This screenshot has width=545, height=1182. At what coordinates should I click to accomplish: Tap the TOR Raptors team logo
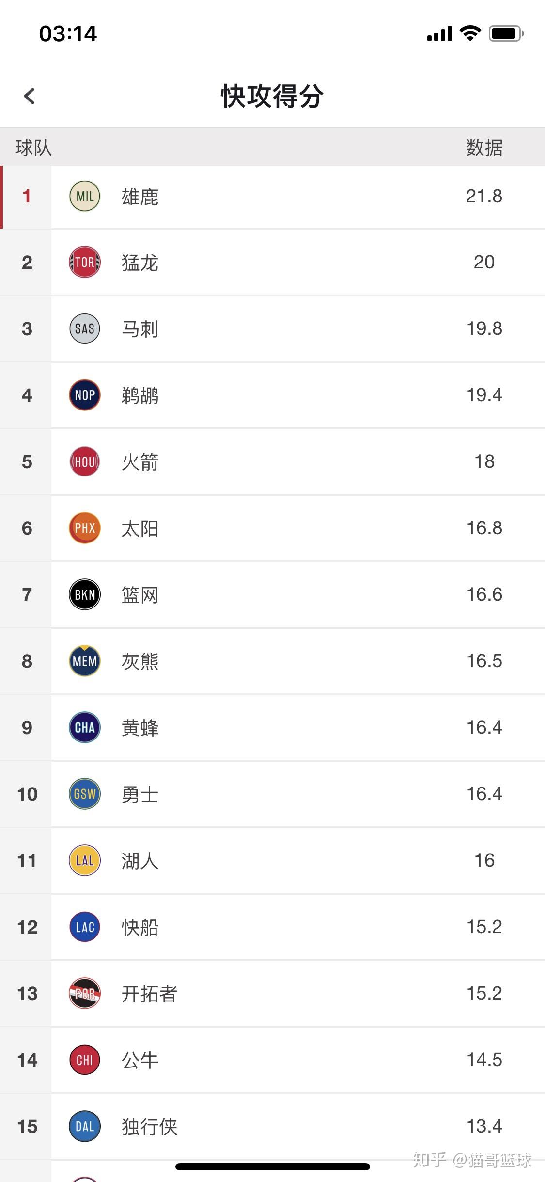[85, 263]
